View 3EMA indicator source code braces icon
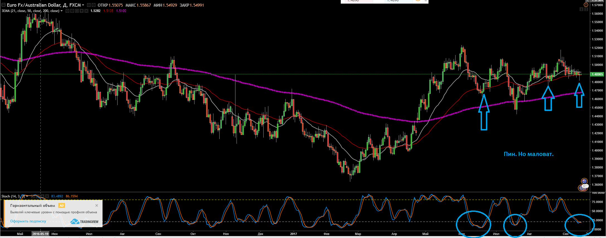The width and height of the screenshot is (606, 238). [77, 11]
